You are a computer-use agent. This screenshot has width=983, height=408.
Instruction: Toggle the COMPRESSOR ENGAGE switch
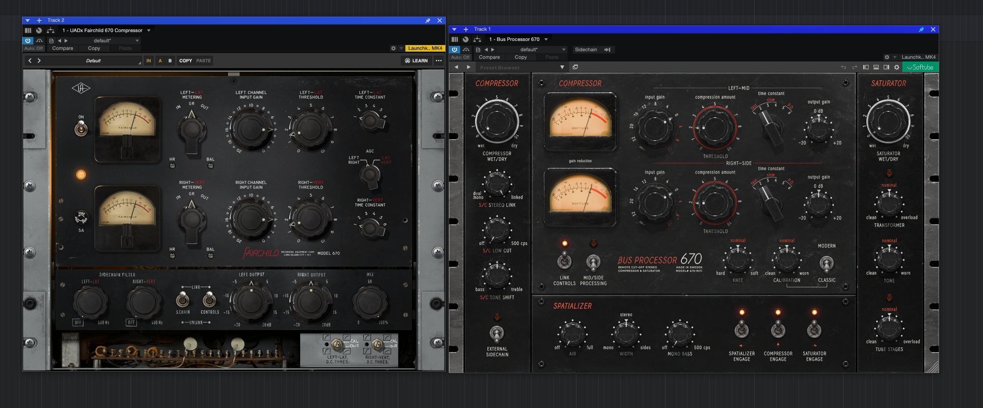pyautogui.click(x=778, y=330)
